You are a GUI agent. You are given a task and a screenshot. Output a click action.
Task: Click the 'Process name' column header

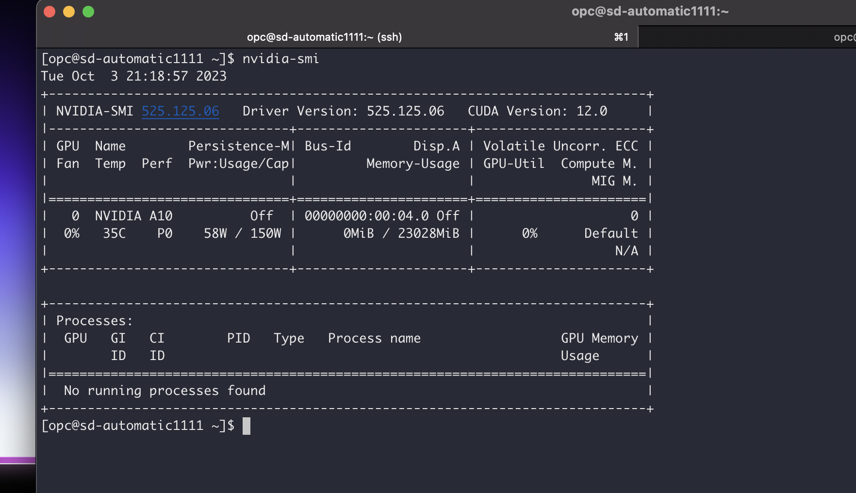pos(375,338)
